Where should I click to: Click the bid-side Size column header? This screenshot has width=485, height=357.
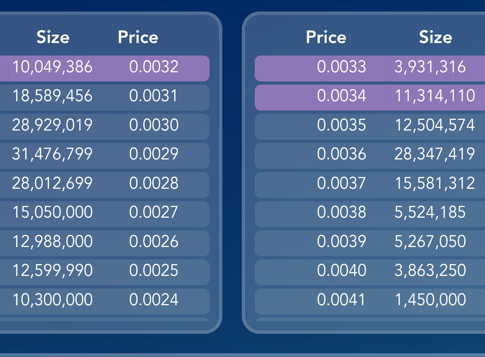53,37
